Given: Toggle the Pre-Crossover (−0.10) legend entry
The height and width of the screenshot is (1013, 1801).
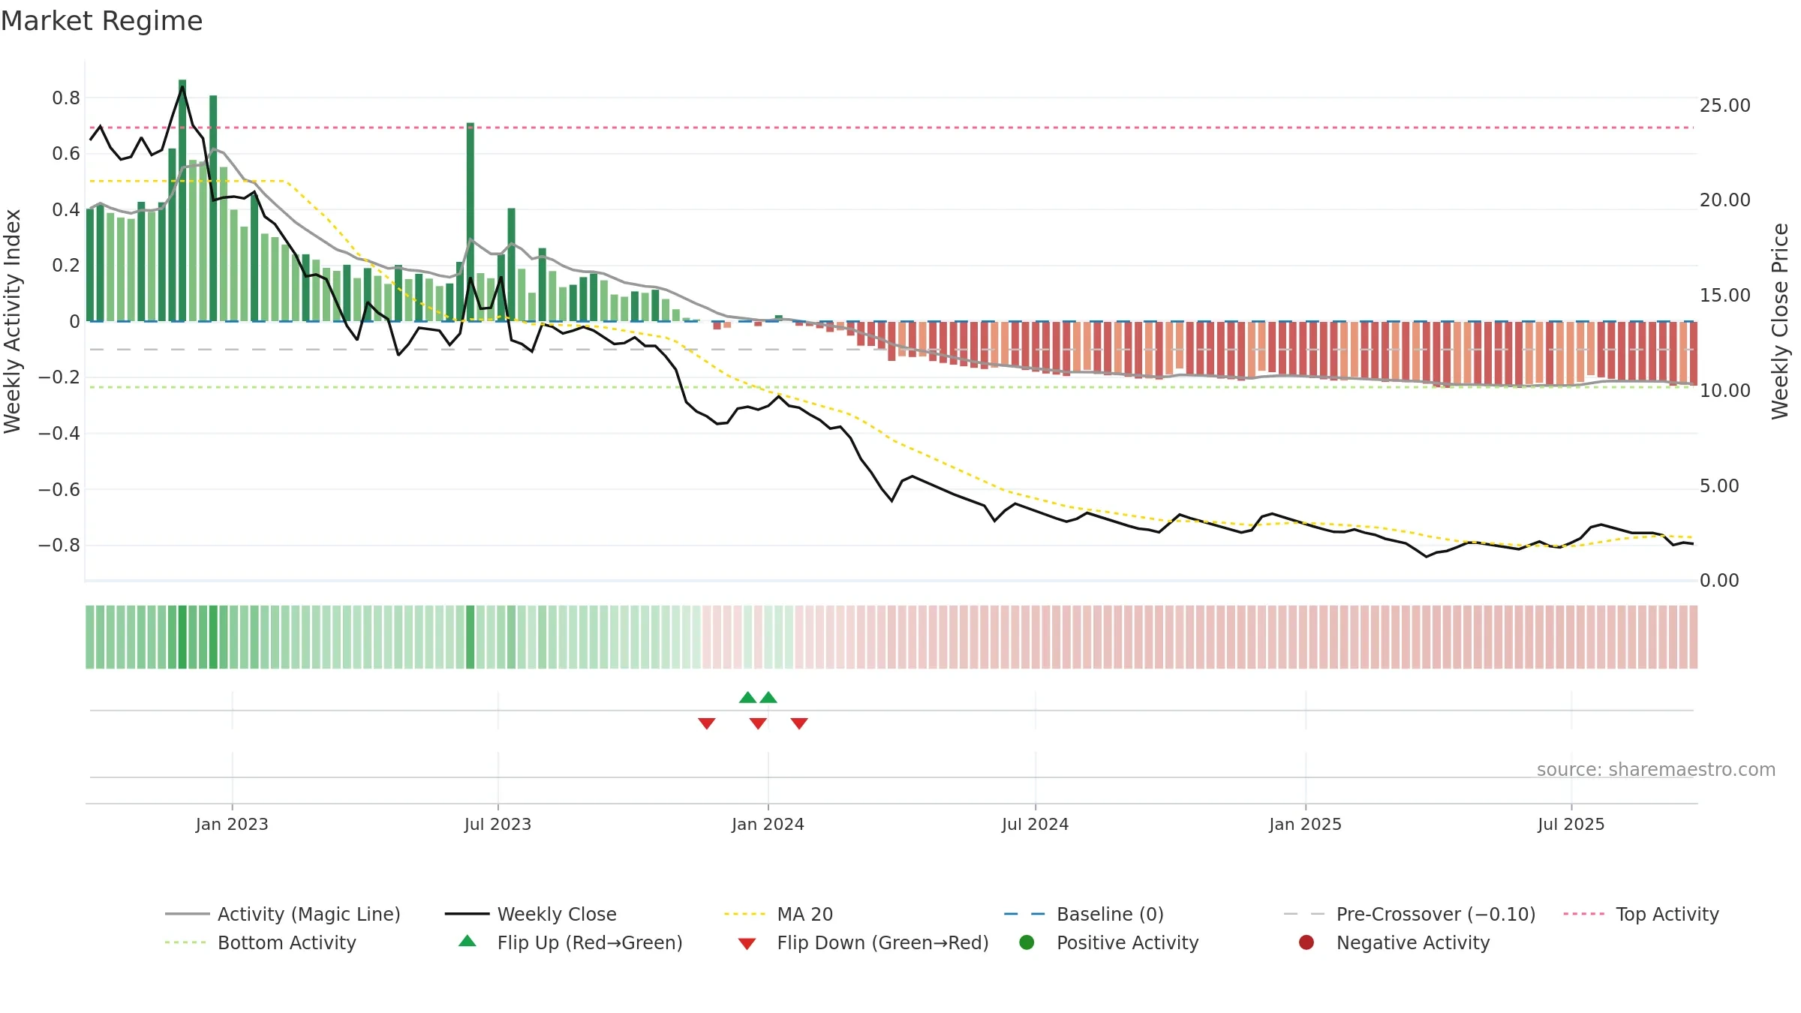Looking at the screenshot, I should click(x=1410, y=914).
